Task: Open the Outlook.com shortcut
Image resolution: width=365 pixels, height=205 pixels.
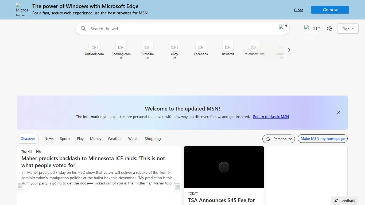Action: 94,48
